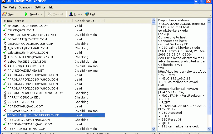213x134 pixels.
Task: Select the ABCPA@SBCGLOBAL.NET address
Action: (x=27, y=111)
